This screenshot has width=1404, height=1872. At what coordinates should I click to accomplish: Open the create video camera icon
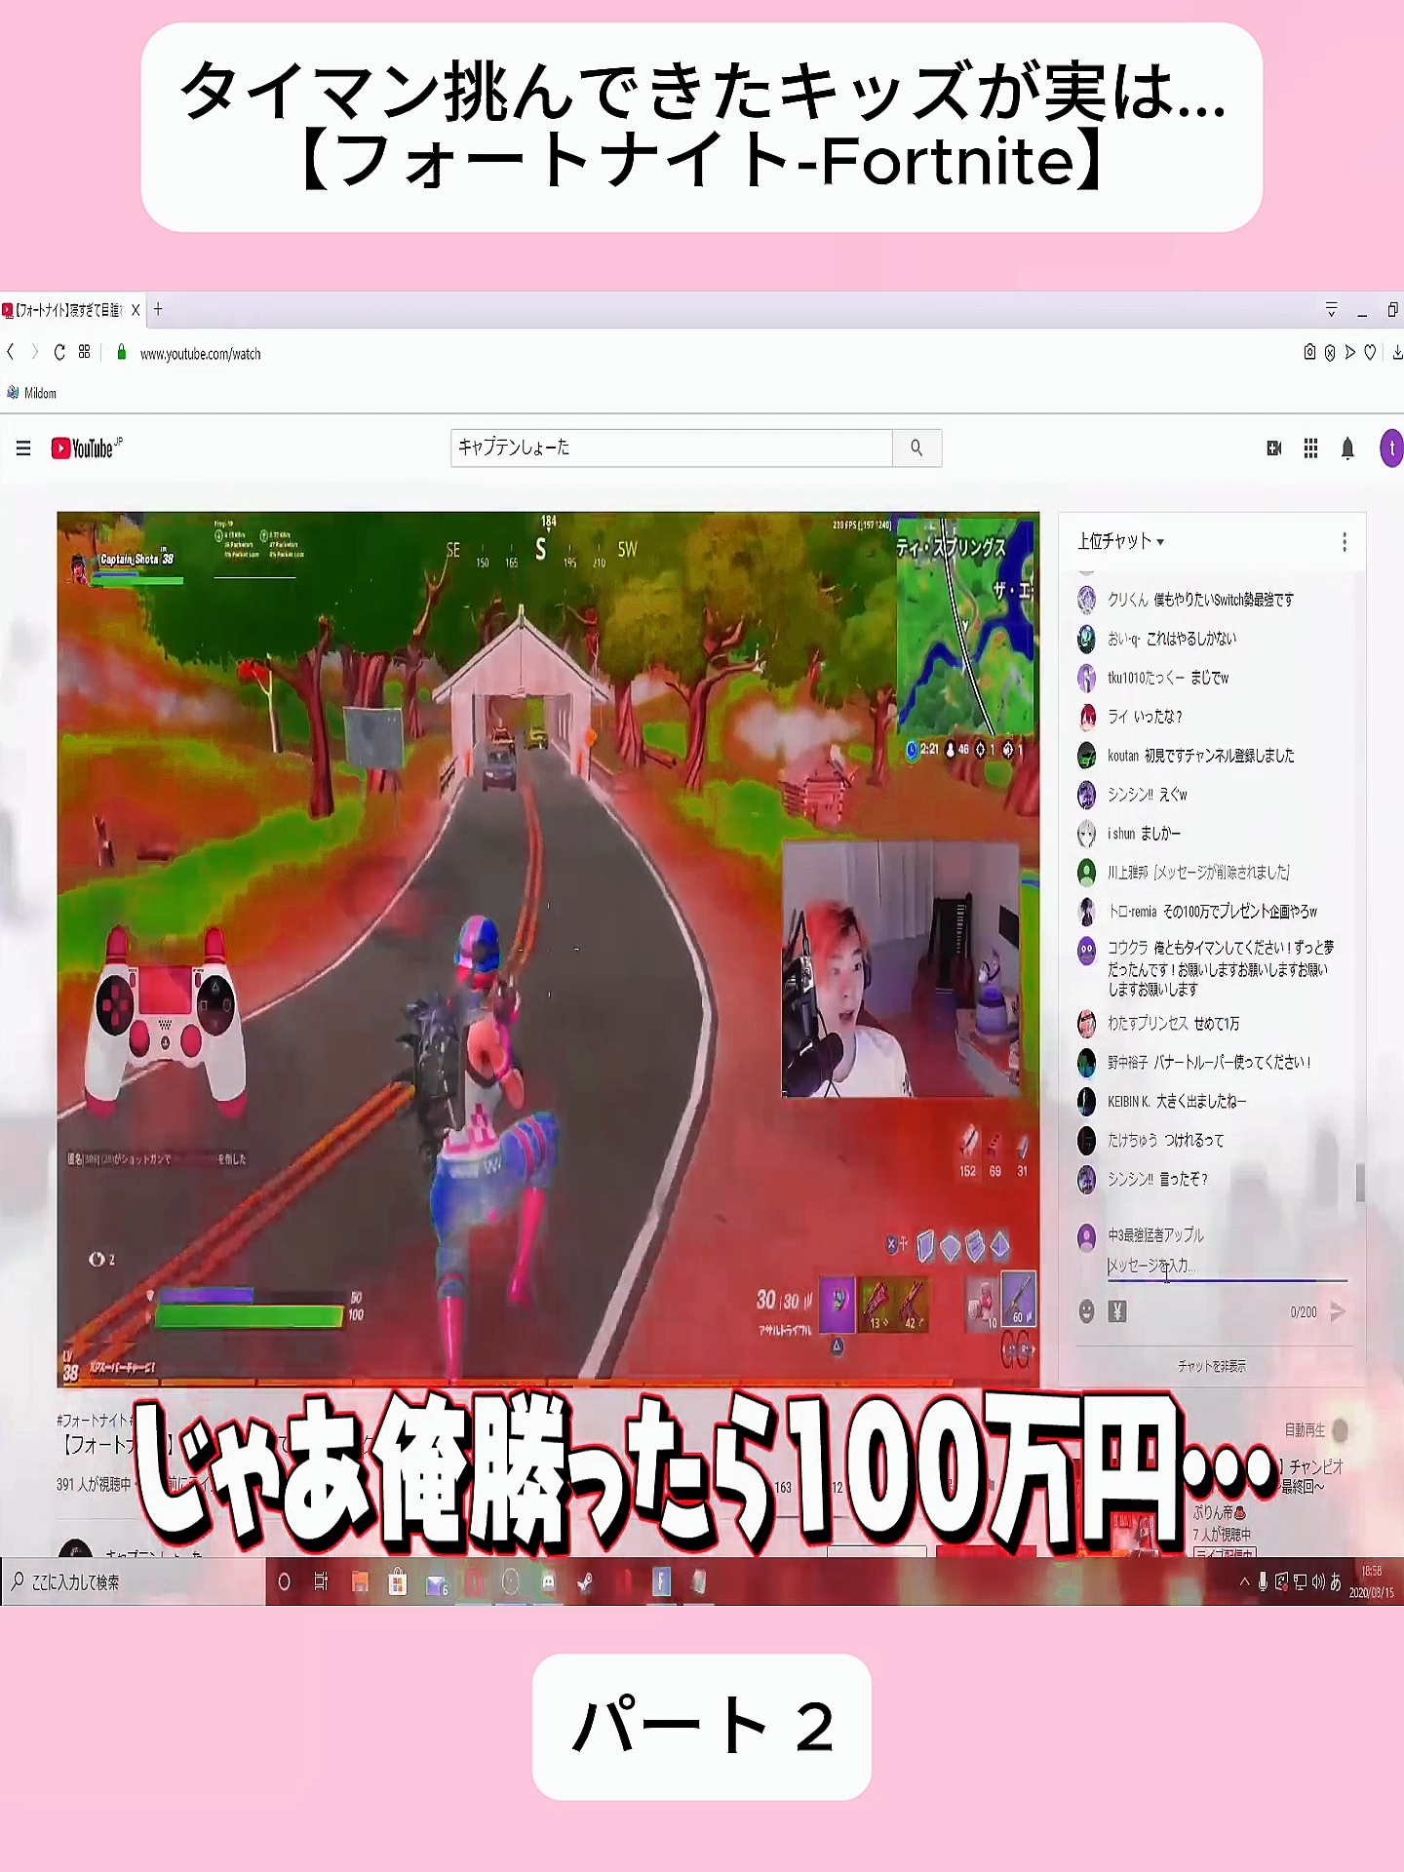click(x=1273, y=448)
